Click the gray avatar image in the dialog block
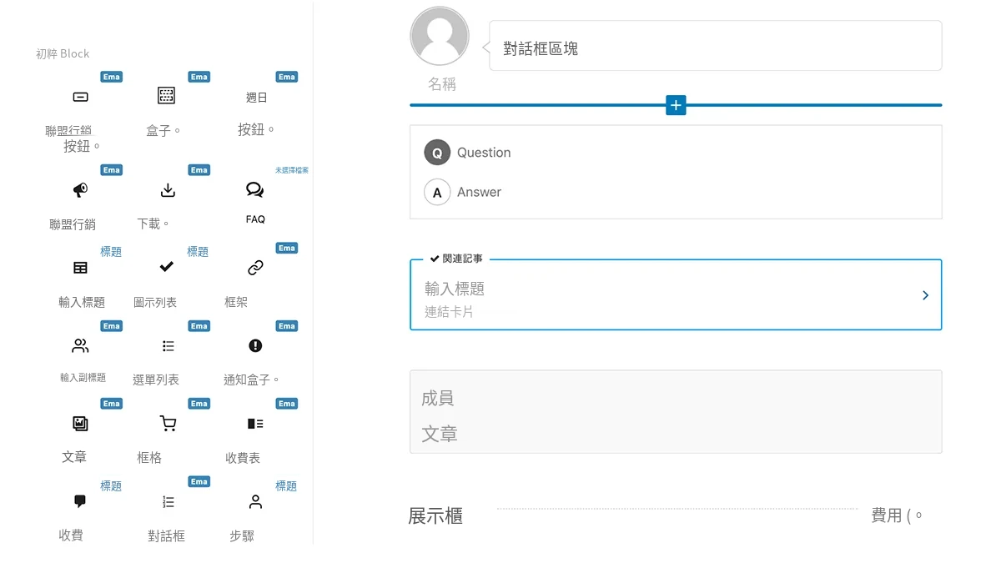 pos(440,36)
